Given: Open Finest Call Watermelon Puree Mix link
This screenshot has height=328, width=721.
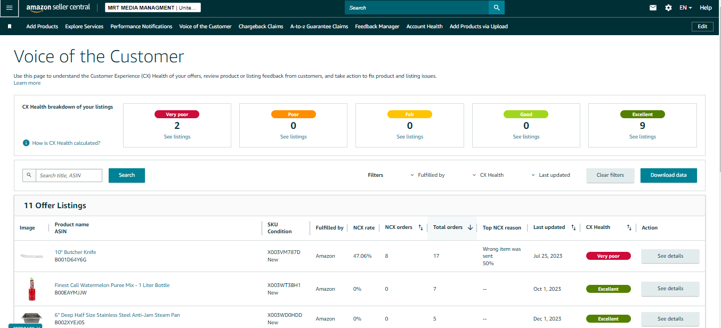Looking at the screenshot, I should pyautogui.click(x=112, y=285).
